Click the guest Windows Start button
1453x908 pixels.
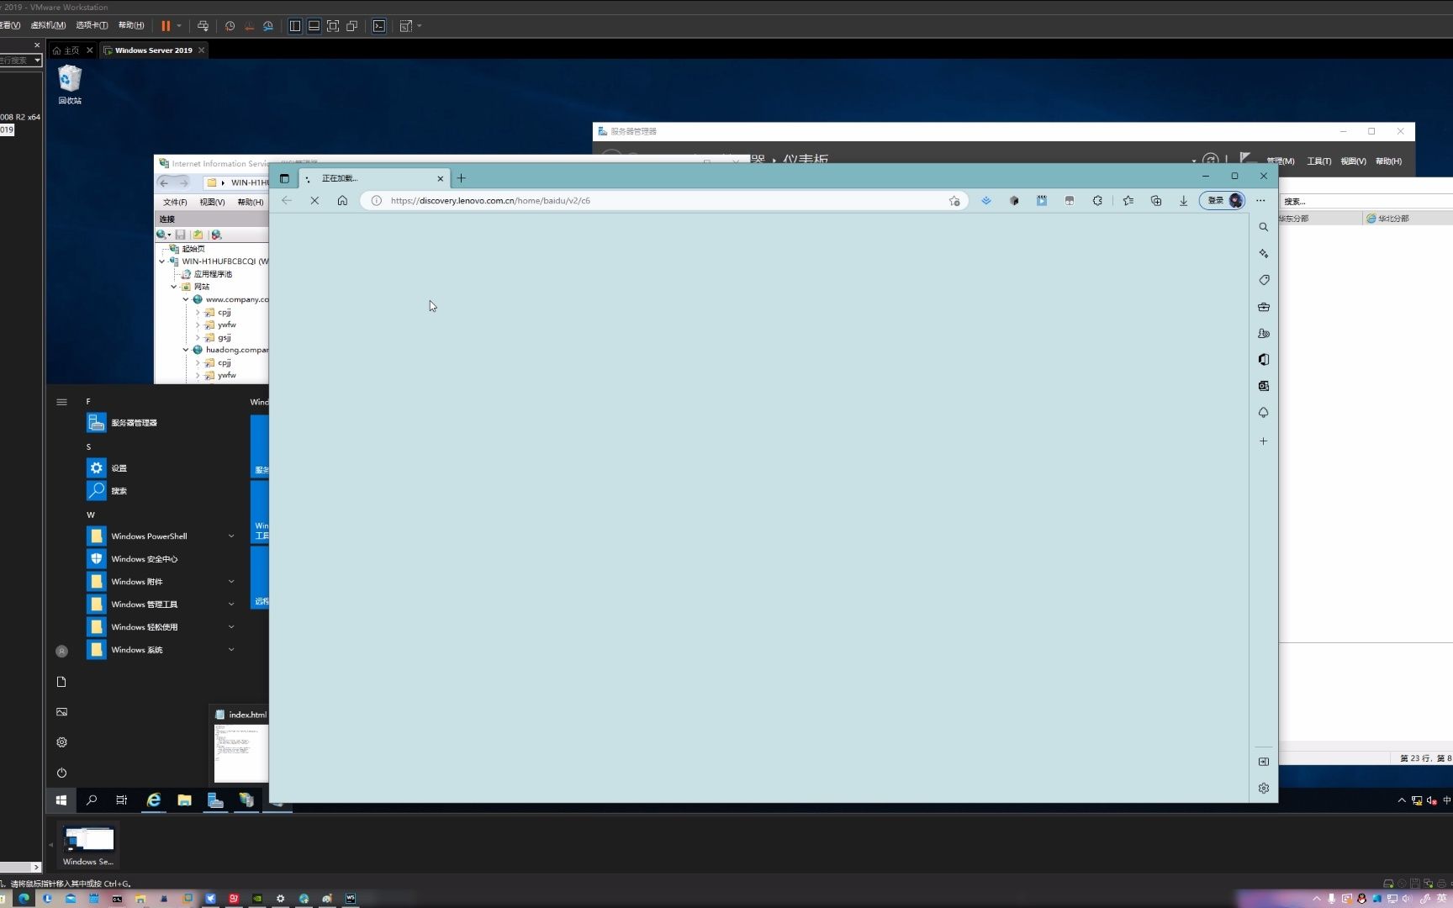[61, 800]
